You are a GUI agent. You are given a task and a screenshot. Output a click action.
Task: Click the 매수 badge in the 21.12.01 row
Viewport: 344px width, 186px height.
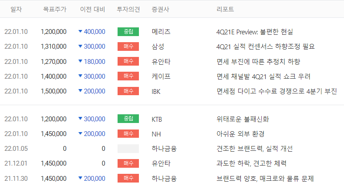point(128,163)
